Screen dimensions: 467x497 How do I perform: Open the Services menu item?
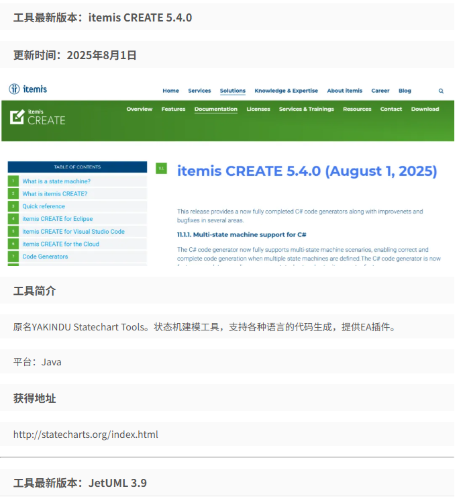tap(199, 91)
